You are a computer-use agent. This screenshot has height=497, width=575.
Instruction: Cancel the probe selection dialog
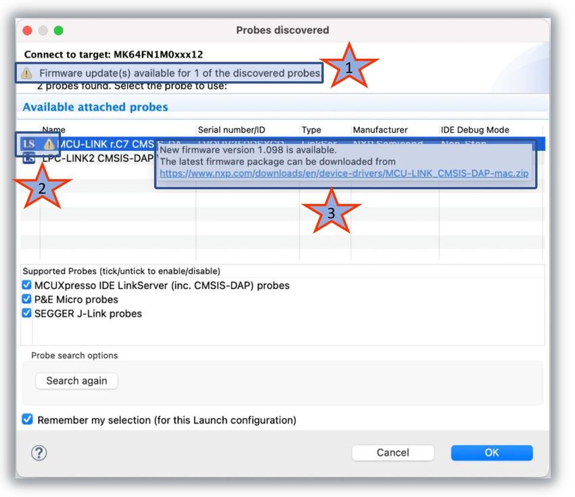393,452
